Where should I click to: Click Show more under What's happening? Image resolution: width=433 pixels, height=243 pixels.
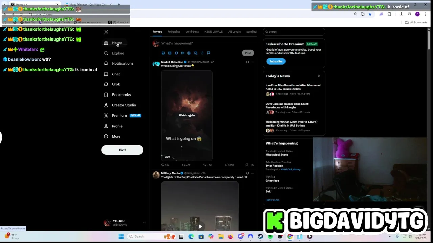(272, 200)
